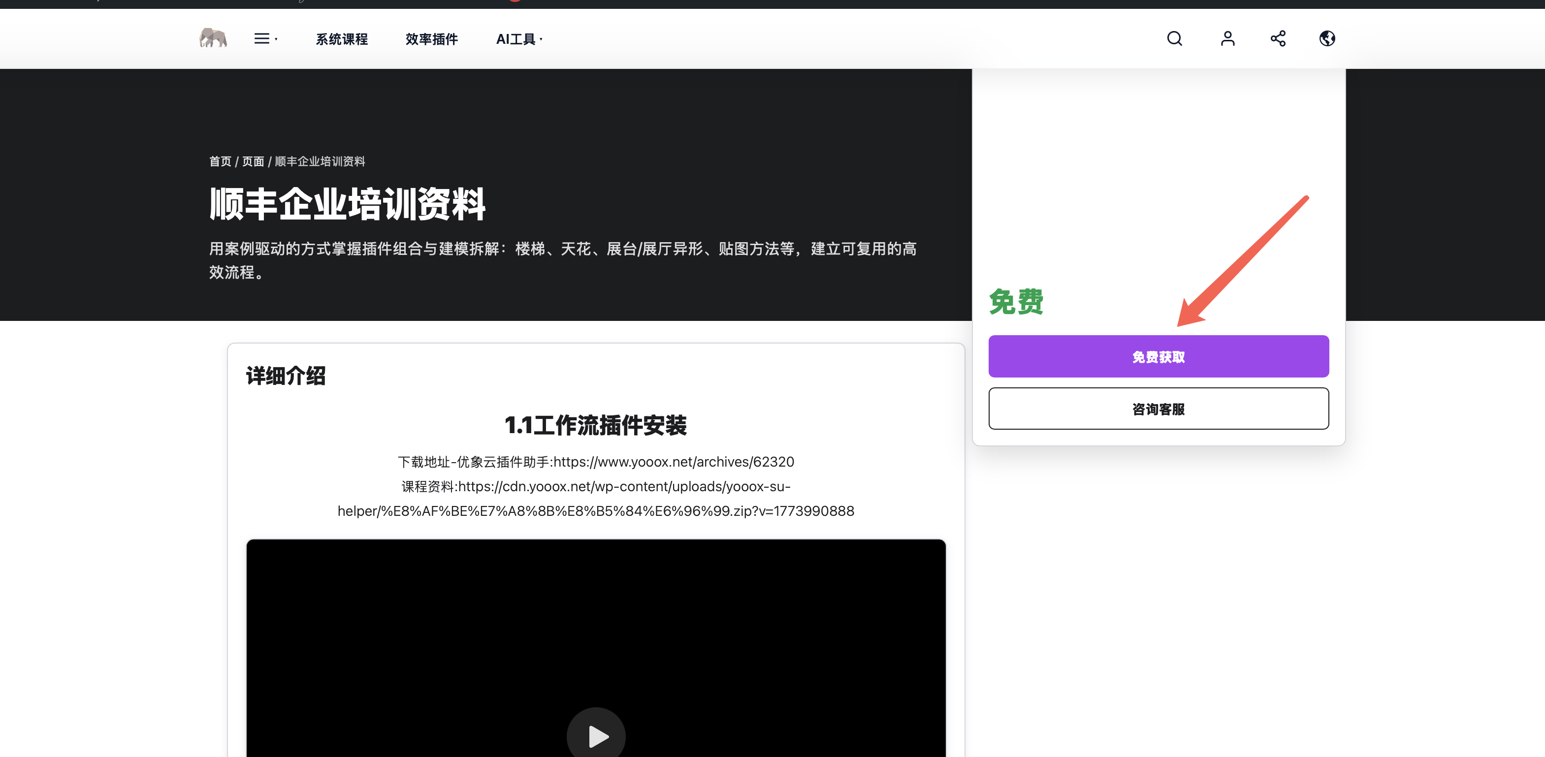Go to 页面 breadcrumb link
The image size is (1545, 757).
click(x=253, y=161)
